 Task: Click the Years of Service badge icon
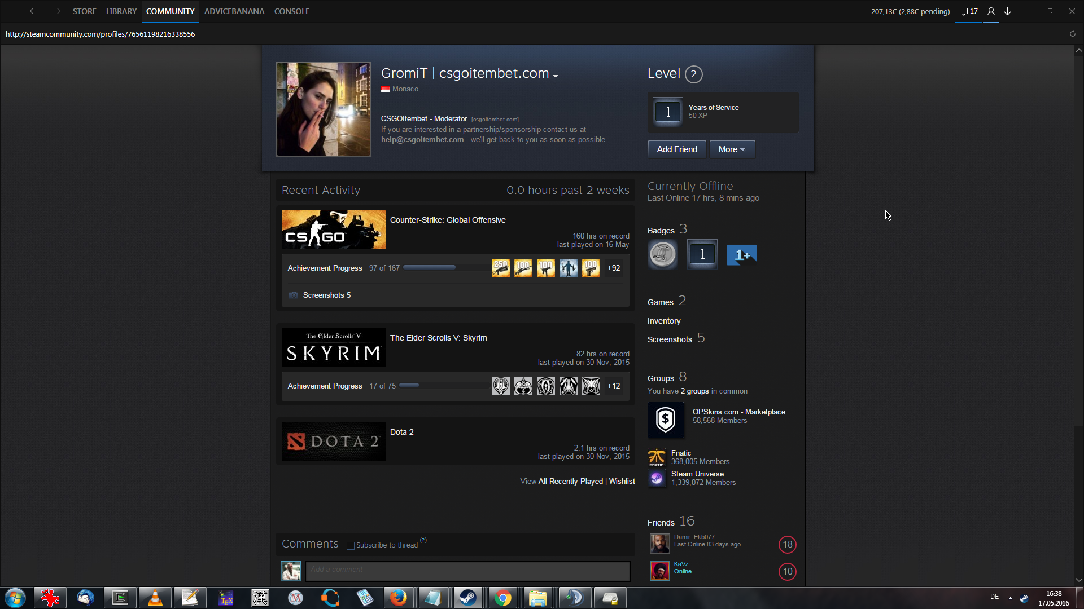point(668,112)
